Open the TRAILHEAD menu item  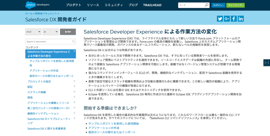[152, 5]
